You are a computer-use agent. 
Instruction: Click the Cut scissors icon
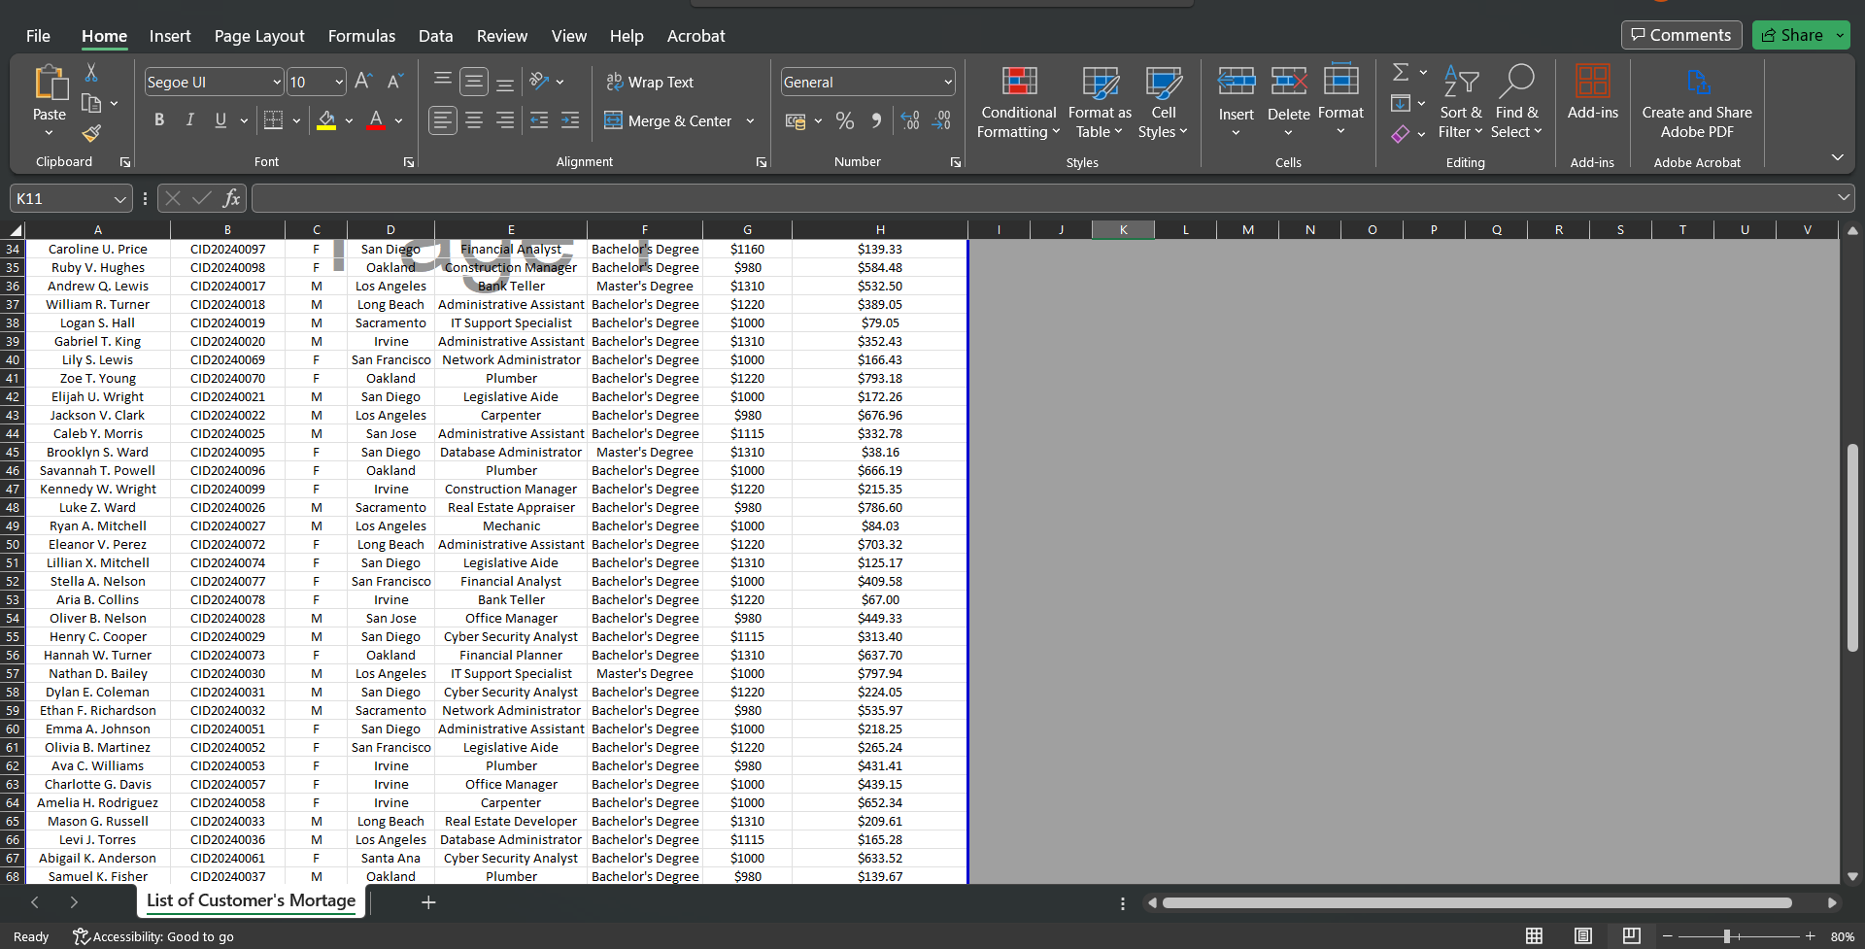[x=91, y=73]
